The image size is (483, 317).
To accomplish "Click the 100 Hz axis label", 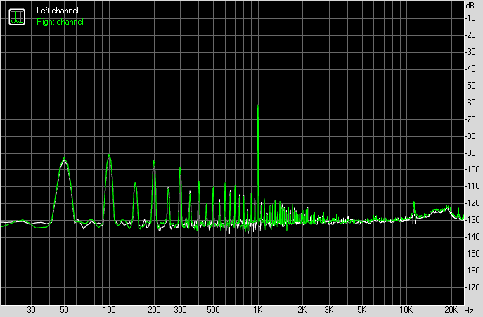I will (109, 309).
